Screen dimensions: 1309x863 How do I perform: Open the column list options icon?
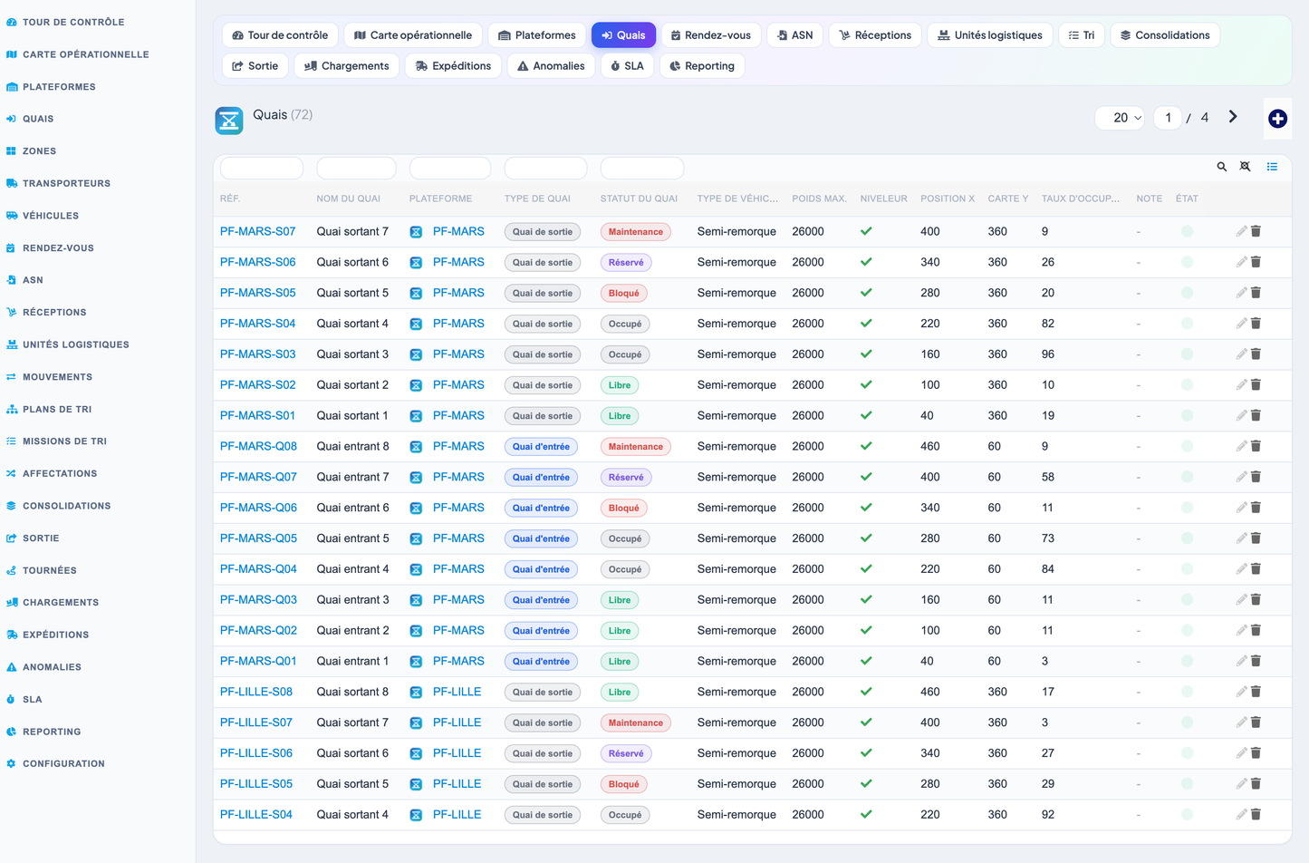coord(1272,167)
